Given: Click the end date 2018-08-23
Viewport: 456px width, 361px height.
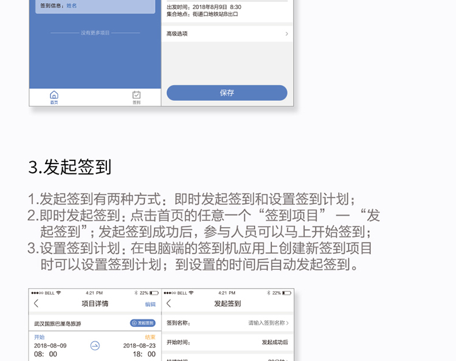Looking at the screenshot, I should click(x=139, y=346).
